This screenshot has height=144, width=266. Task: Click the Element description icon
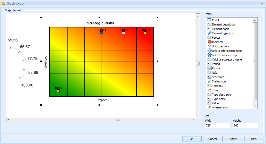click(210, 24)
